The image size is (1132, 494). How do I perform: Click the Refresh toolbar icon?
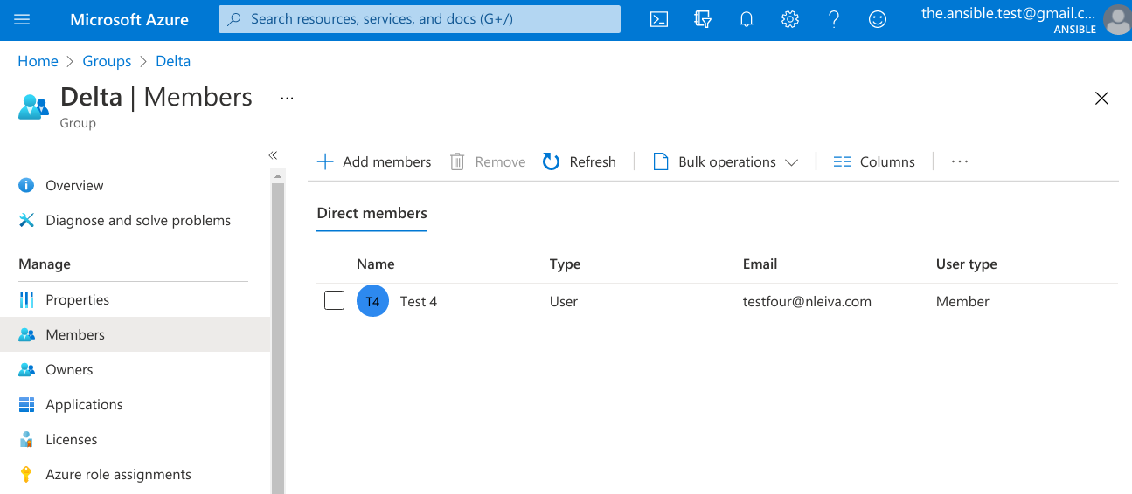552,161
